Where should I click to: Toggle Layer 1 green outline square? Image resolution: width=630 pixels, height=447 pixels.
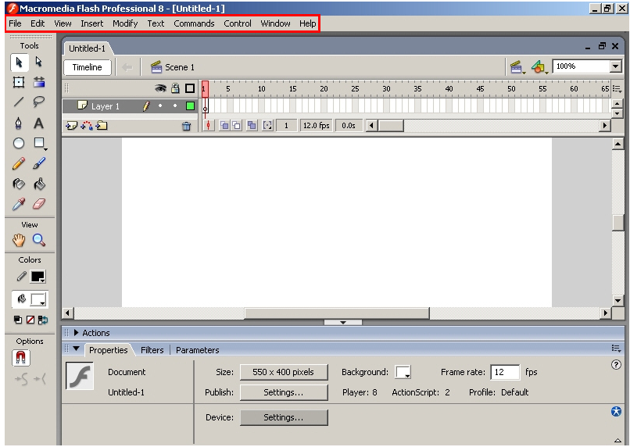[x=190, y=106]
